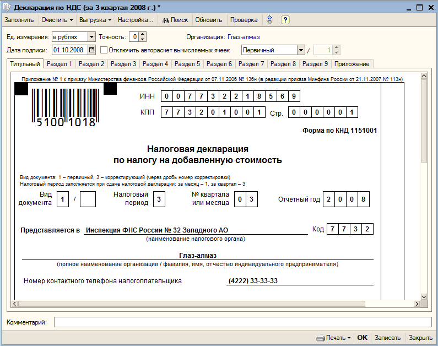Open the Выгрузка dropdown menu
The image size is (438, 346).
point(95,20)
